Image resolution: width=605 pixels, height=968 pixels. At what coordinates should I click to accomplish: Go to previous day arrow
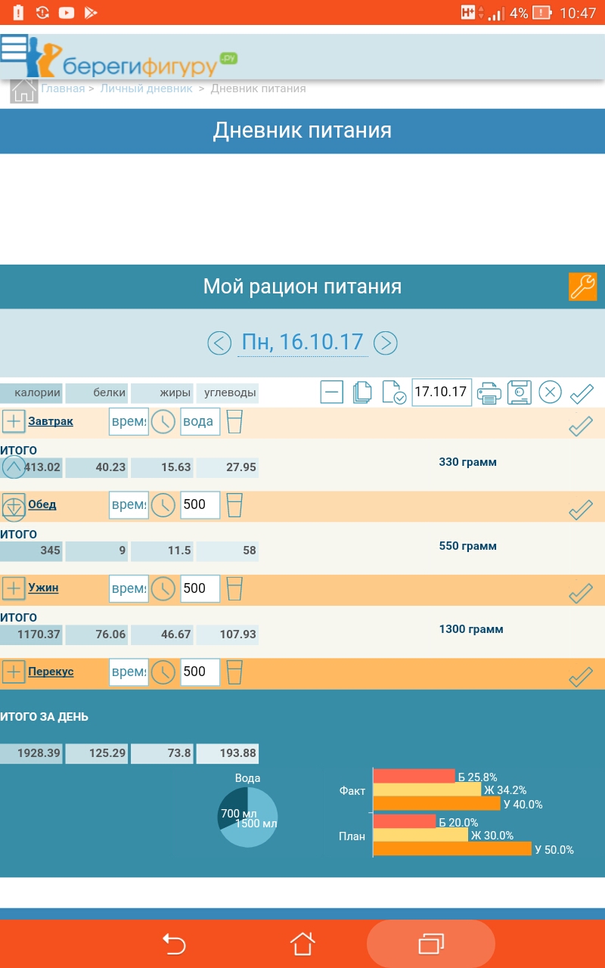click(x=219, y=343)
